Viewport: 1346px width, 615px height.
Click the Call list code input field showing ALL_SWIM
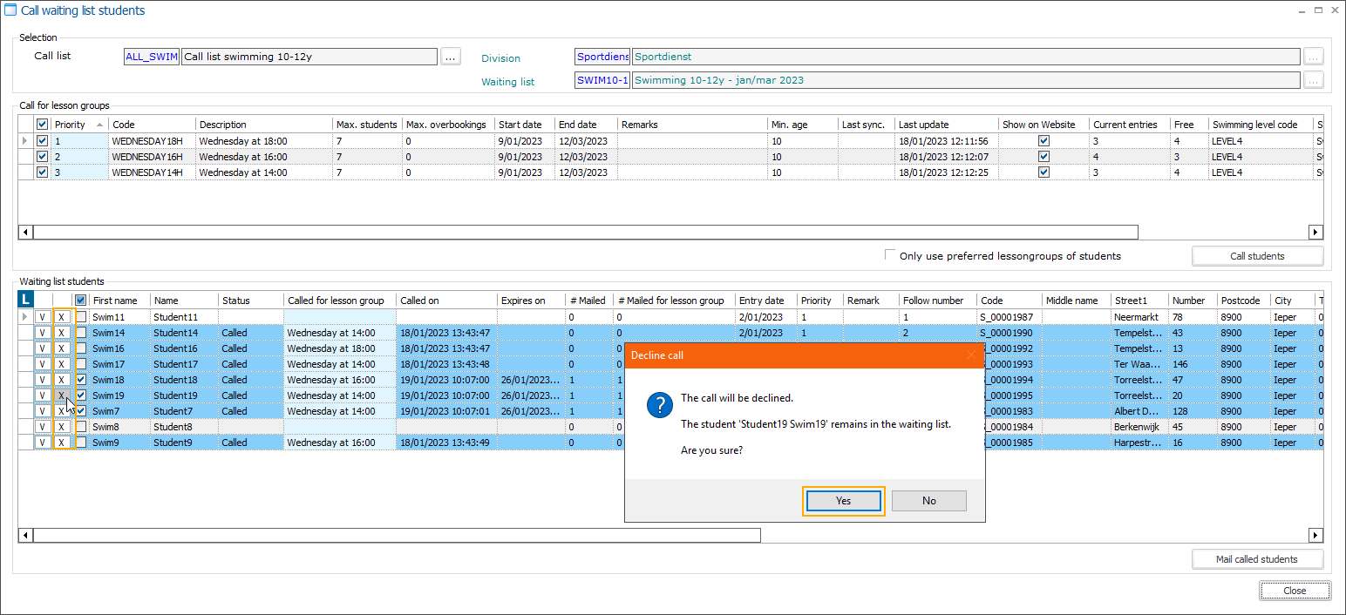click(151, 56)
